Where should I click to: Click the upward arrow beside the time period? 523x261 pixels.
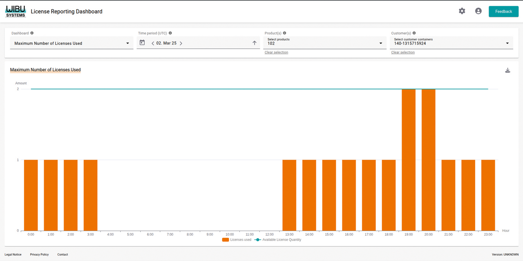tap(255, 42)
